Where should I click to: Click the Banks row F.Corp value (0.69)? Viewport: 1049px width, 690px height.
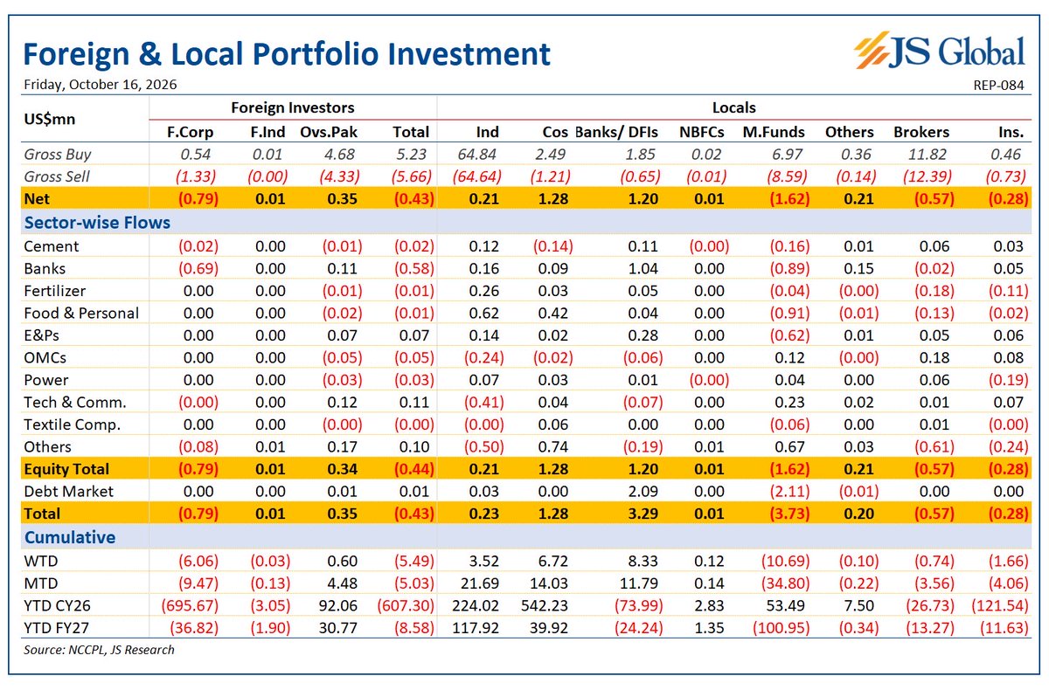tap(198, 268)
